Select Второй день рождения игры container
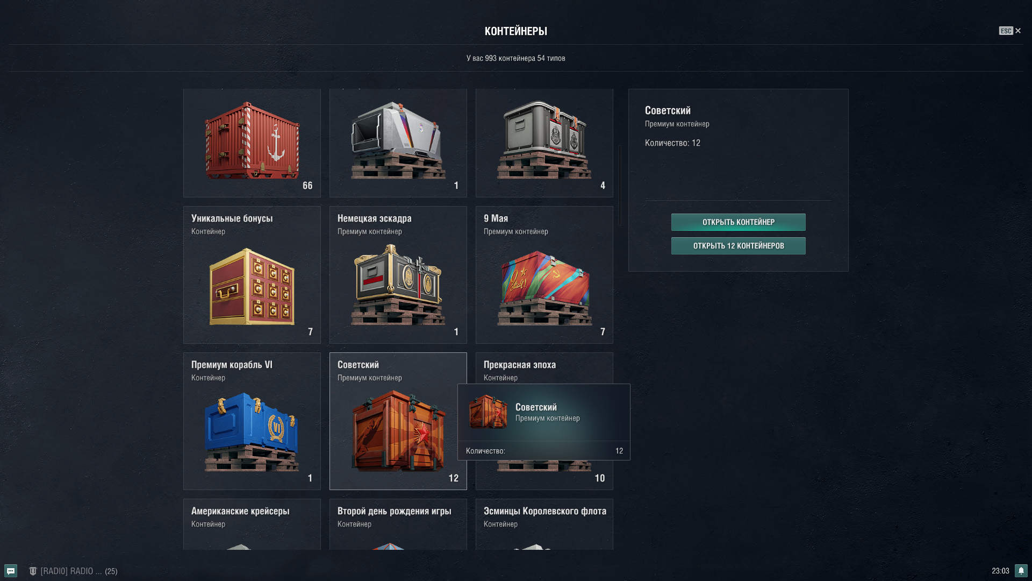 pyautogui.click(x=398, y=524)
